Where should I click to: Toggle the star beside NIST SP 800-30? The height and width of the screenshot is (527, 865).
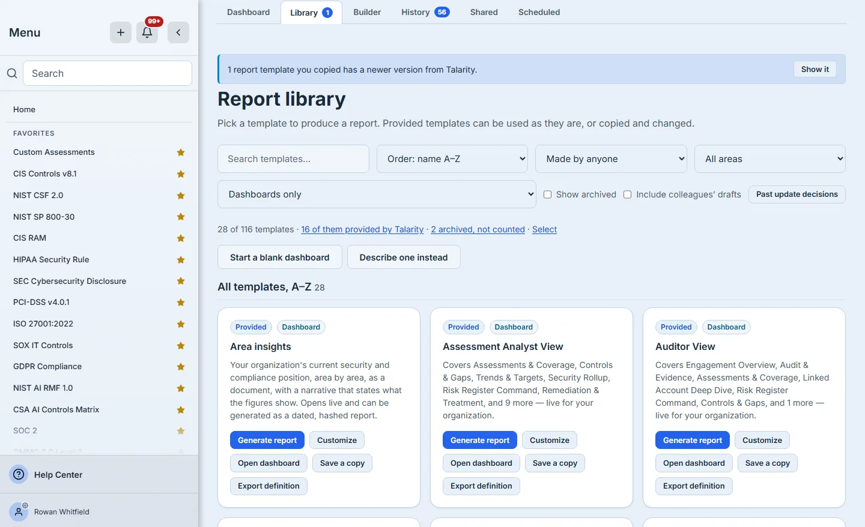pyautogui.click(x=181, y=217)
